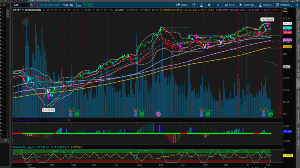Click the shared_RSI_Laguerre_FE2 study label
This screenshot has height=168, width=300.
click(x=40, y=147)
